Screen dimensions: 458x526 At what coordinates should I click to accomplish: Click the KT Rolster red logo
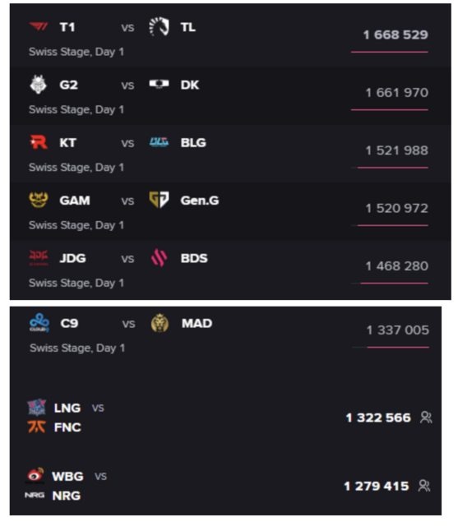(x=39, y=142)
